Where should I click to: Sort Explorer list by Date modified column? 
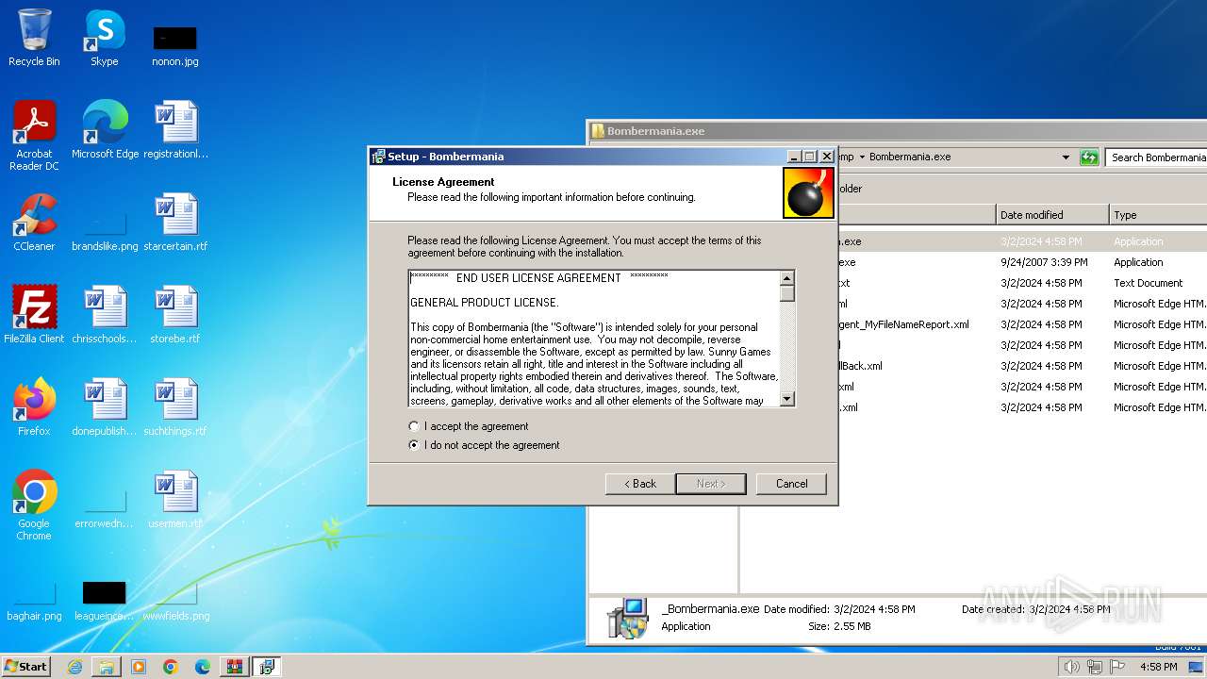click(1052, 215)
